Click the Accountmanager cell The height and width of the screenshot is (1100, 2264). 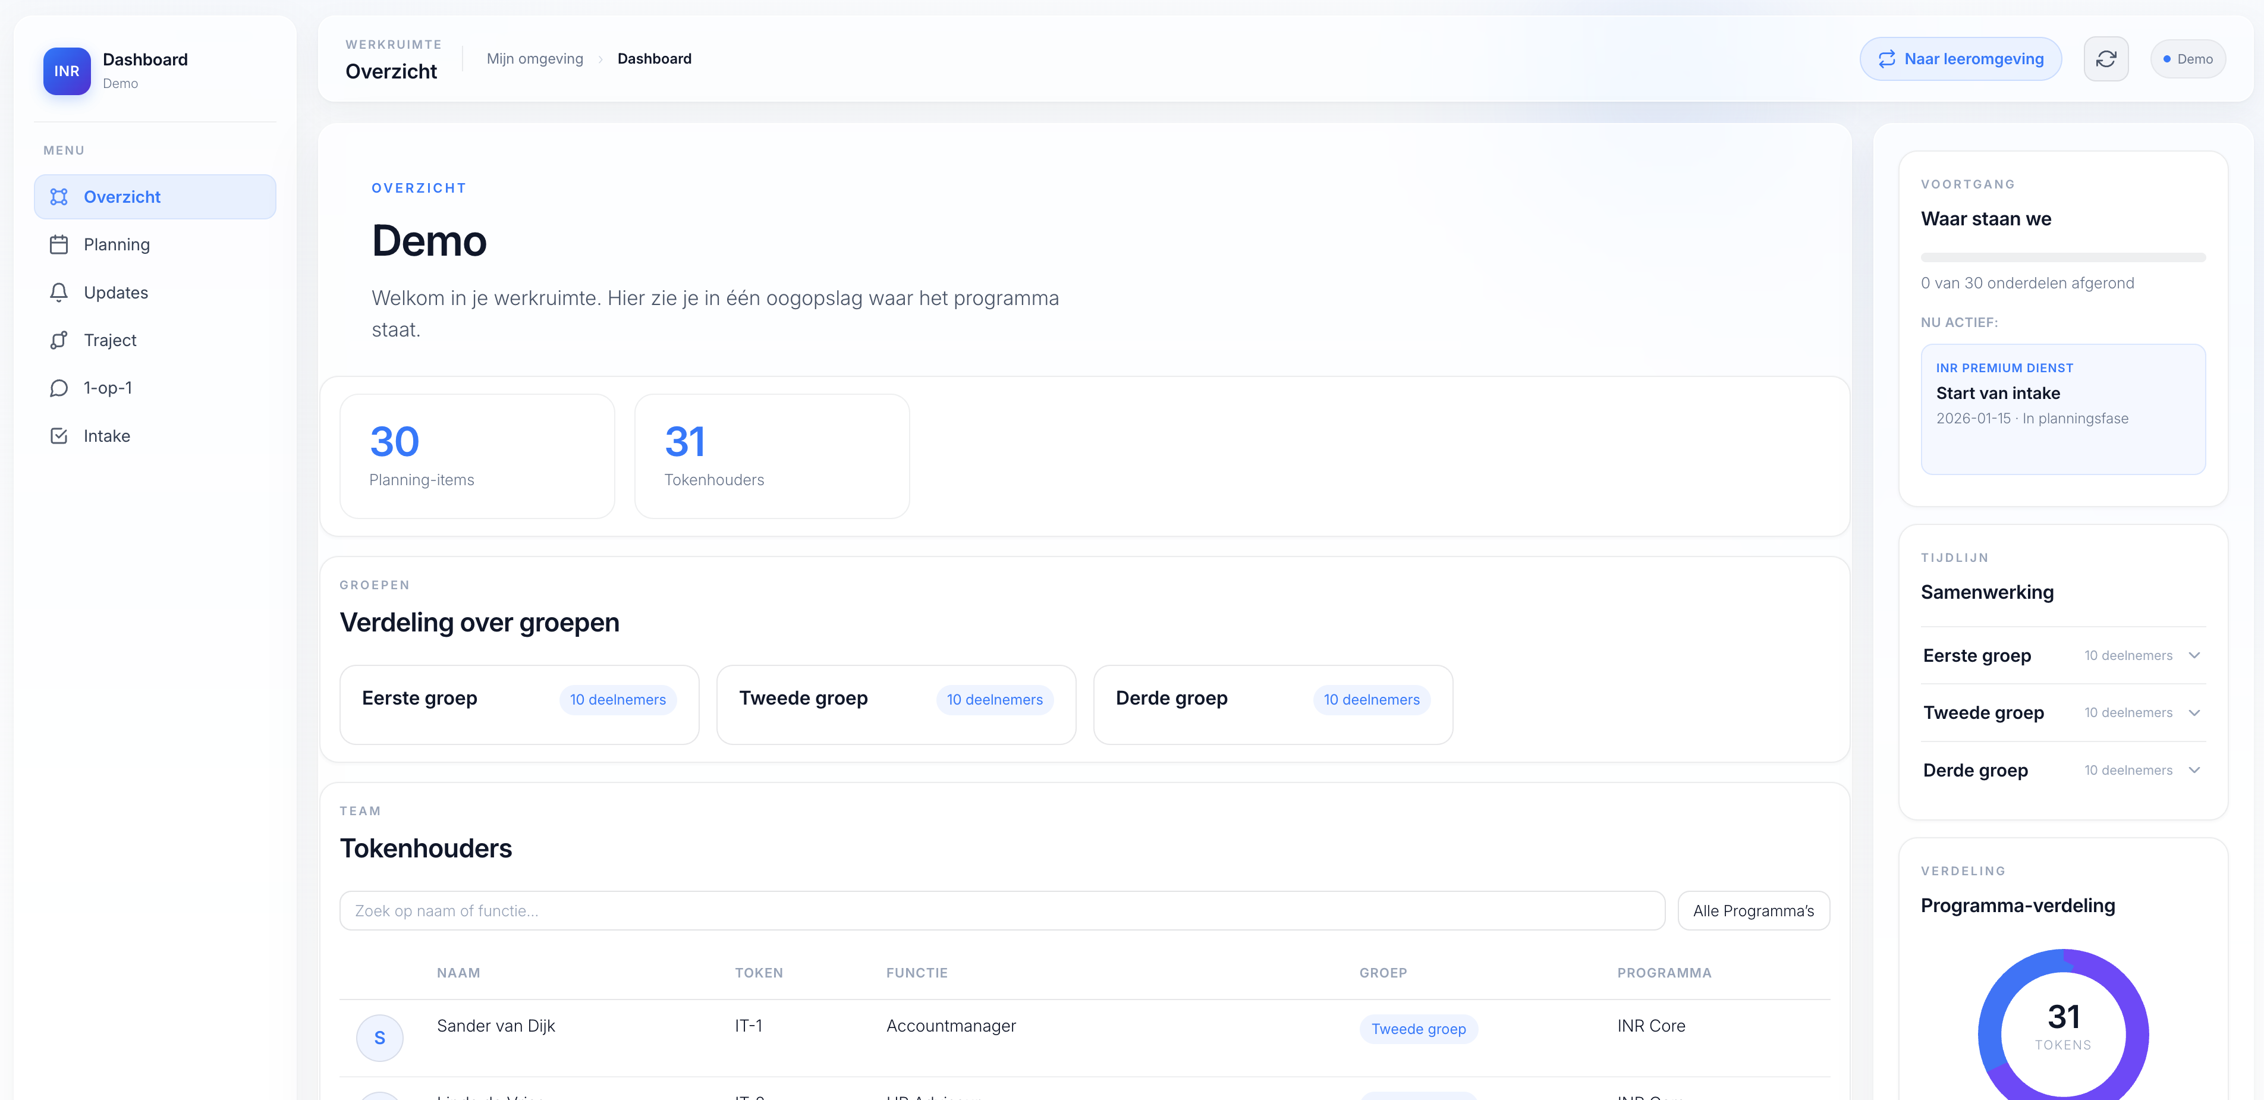[x=951, y=1025]
